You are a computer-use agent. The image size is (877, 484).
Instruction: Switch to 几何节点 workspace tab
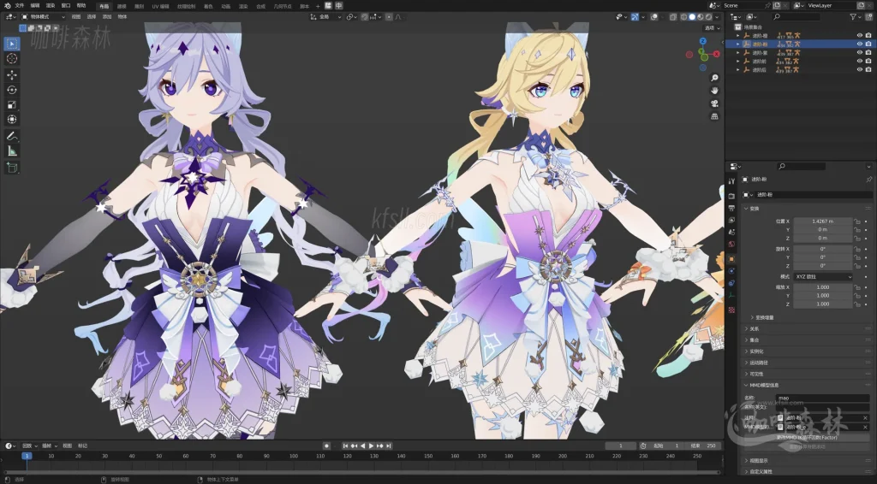tap(283, 6)
